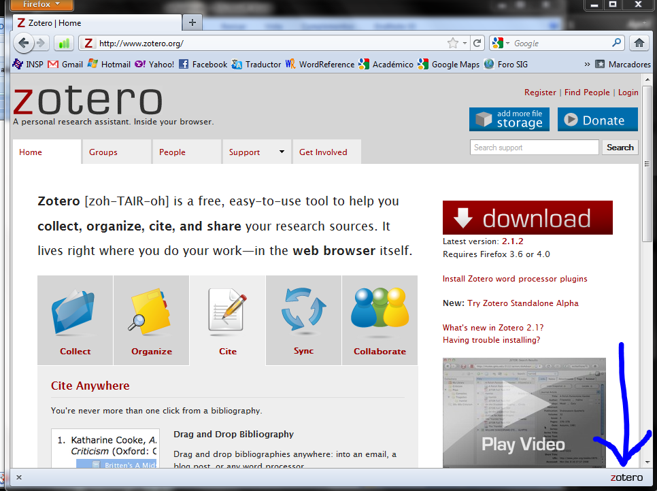Image resolution: width=657 pixels, height=491 pixels.
Task: Open the address bar history dropdown arrow
Action: pyautogui.click(x=465, y=43)
